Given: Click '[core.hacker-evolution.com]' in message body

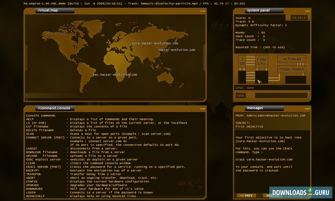Looking at the screenshot, I should click(260, 141).
